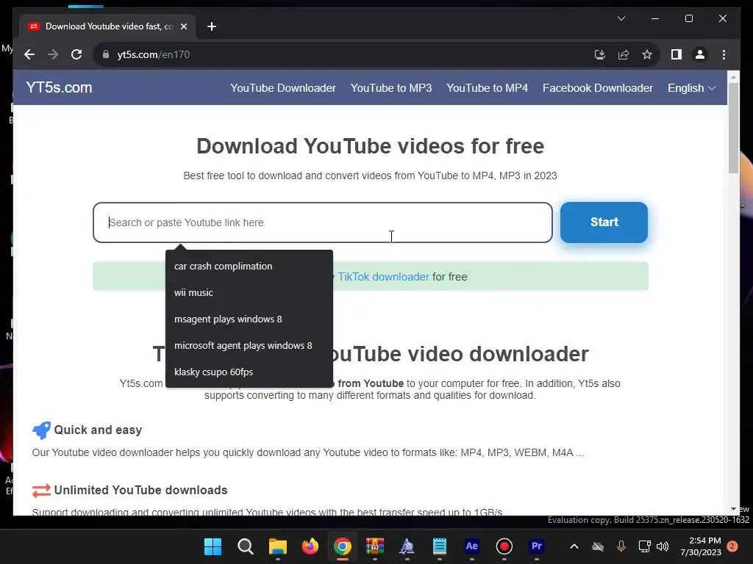Focus the Search or paste Youtube link field
This screenshot has width=753, height=564.
[323, 223]
